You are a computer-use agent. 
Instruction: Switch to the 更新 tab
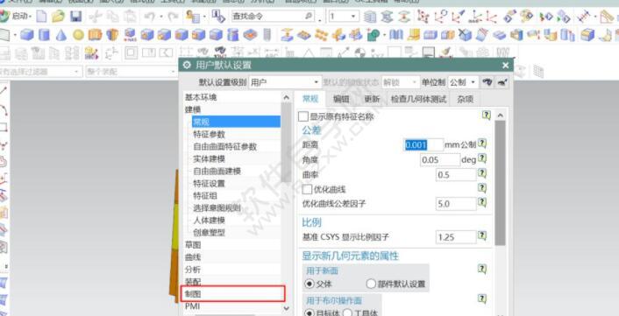[x=372, y=99]
